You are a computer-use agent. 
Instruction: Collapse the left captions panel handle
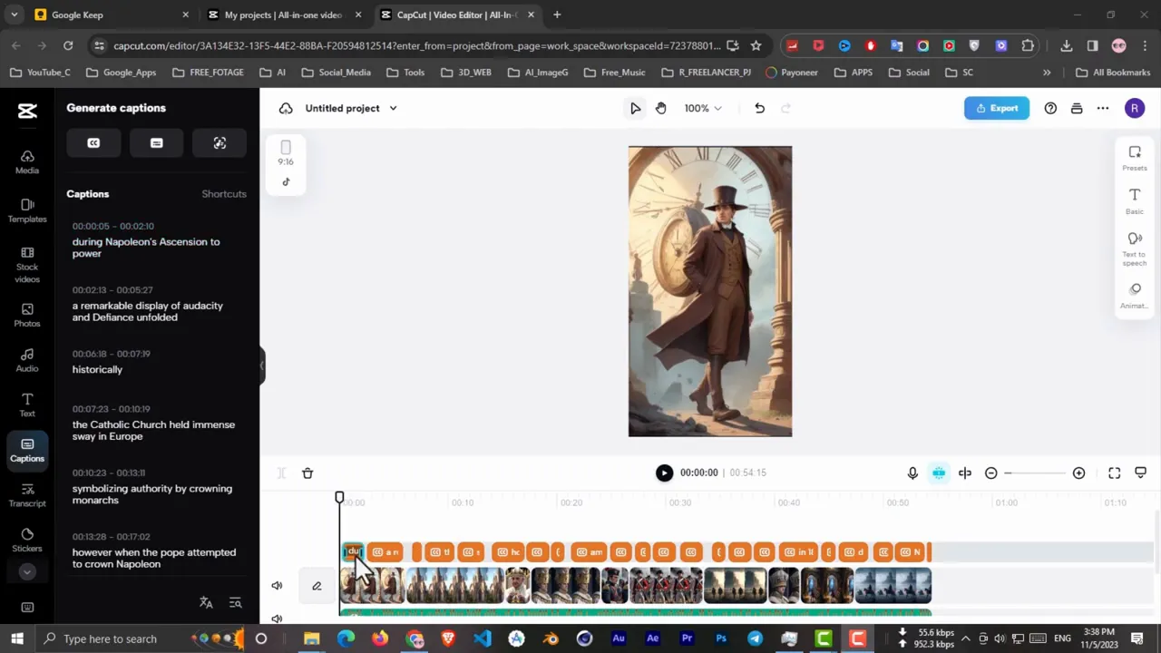[x=262, y=366]
